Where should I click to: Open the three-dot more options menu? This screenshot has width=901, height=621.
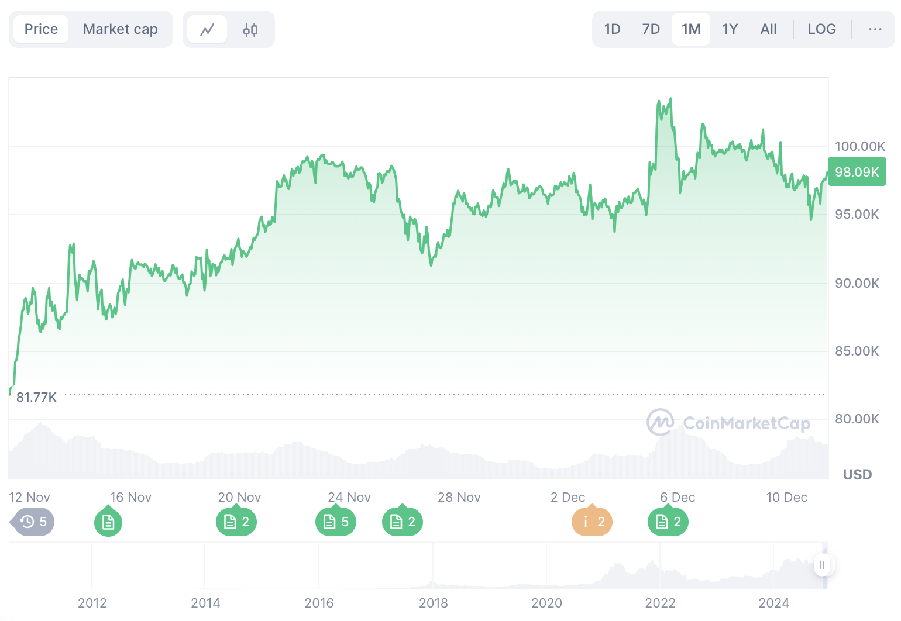(875, 29)
